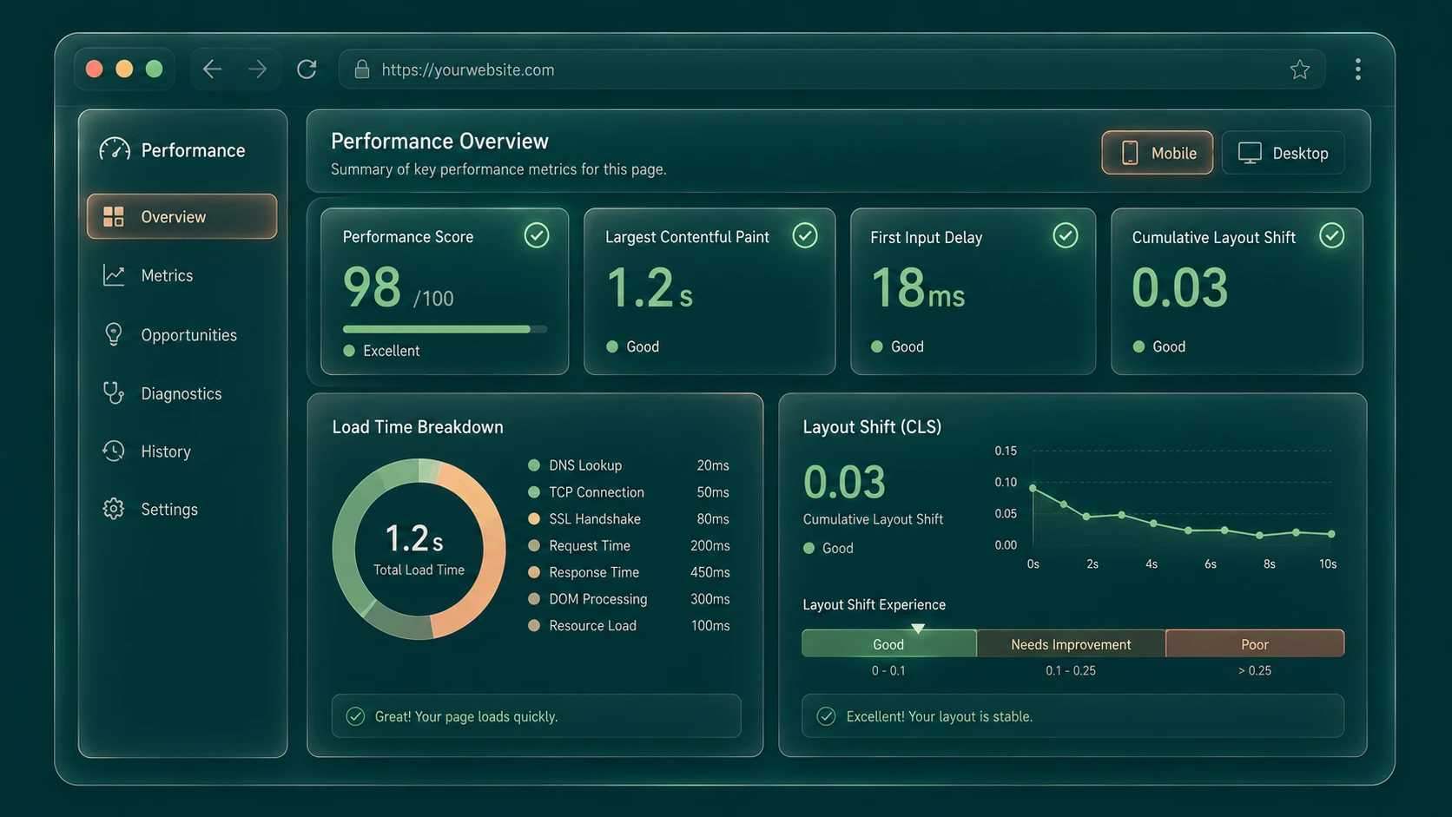Click the browser forward arrow
Image resolution: width=1452 pixels, height=817 pixels.
(258, 69)
